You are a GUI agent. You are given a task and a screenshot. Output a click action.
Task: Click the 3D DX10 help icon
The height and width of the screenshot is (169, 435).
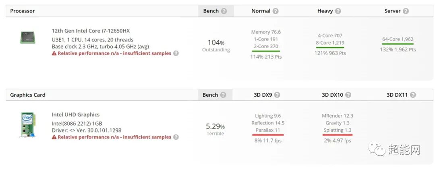point(348,95)
